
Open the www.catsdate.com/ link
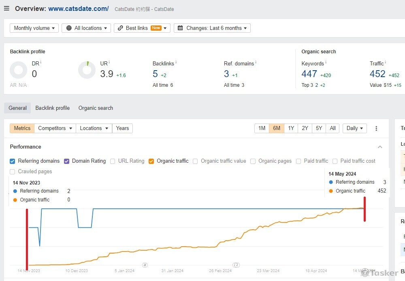(78, 8)
